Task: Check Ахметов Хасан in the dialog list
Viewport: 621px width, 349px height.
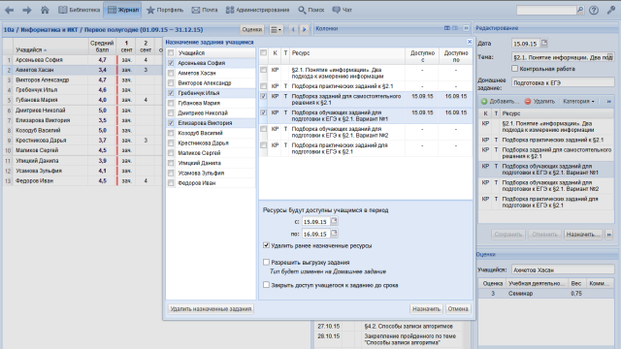Action: tap(171, 73)
